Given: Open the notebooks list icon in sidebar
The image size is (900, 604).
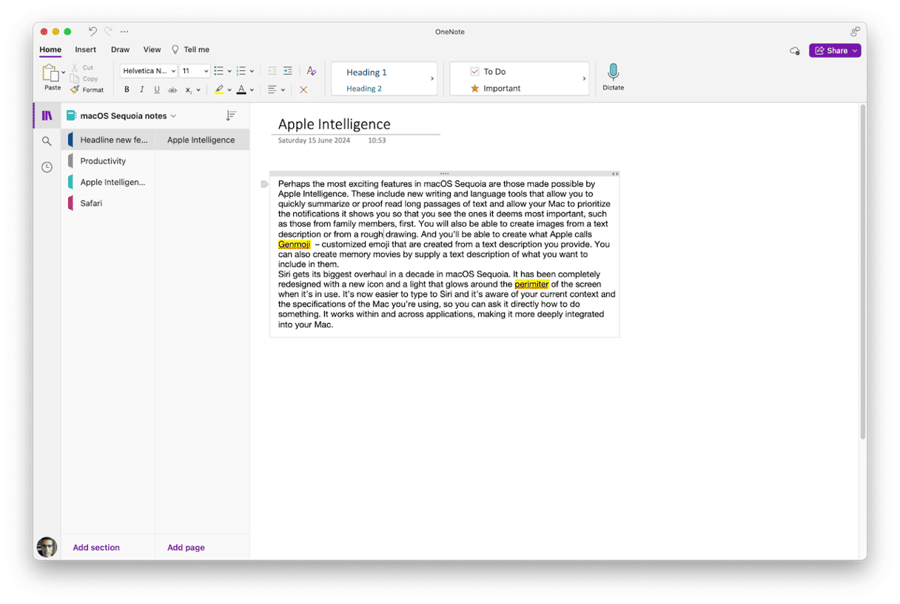Looking at the screenshot, I should click(x=47, y=115).
